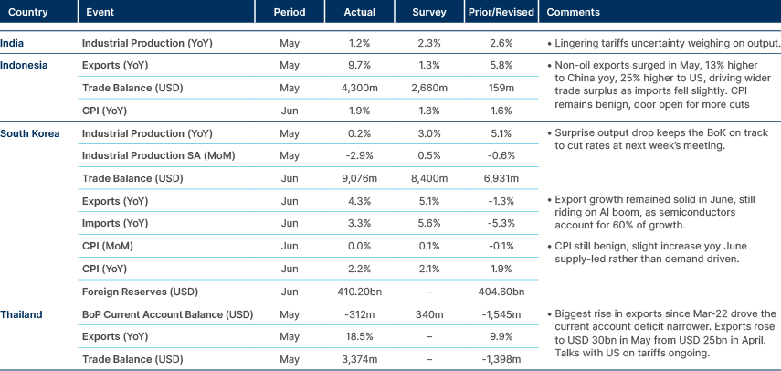781x371 pixels.
Task: Click India's actual value 1.2%
Action: [360, 43]
